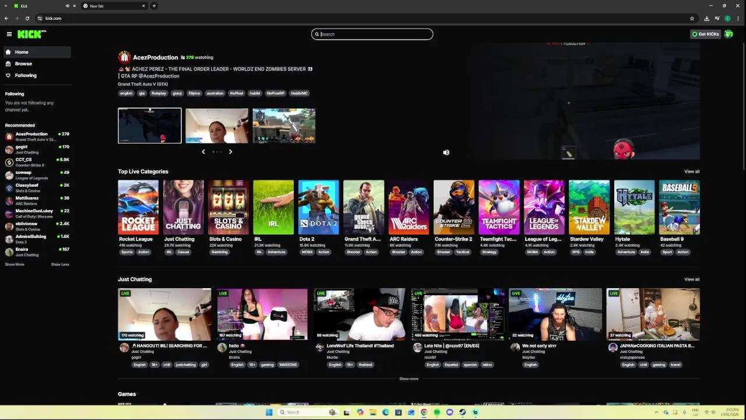Go to previous carousel slide
The image size is (746, 420).
(203, 152)
